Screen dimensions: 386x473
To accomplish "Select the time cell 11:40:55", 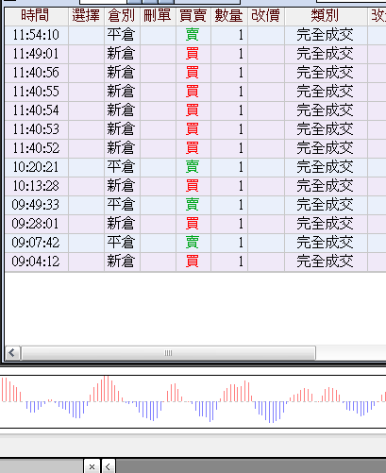I will [36, 92].
